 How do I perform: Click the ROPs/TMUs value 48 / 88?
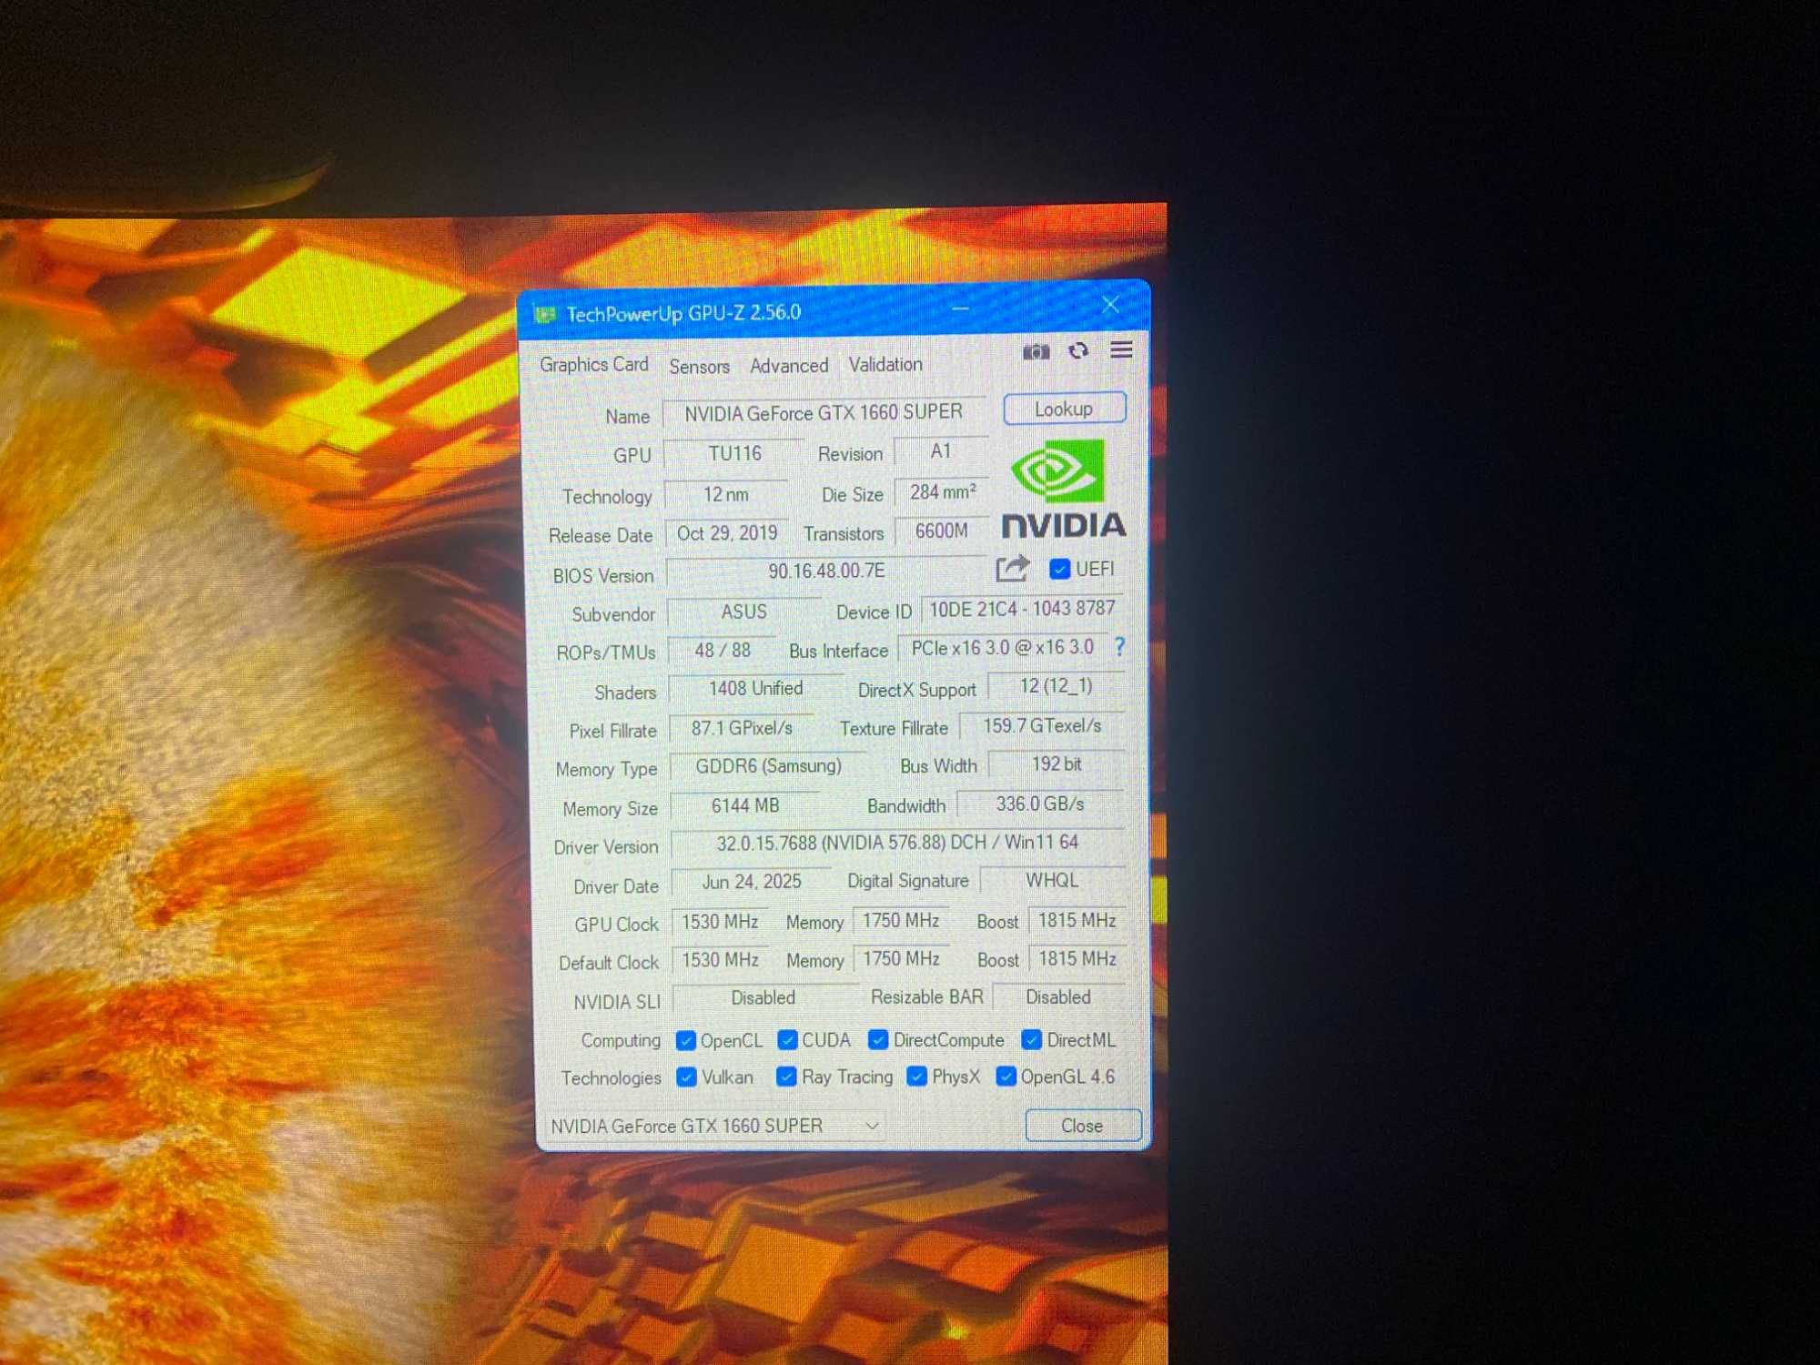[x=723, y=650]
